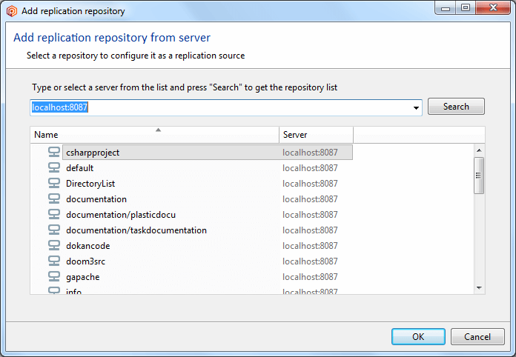Click server cell localhost:8087 in default row
Image resolution: width=516 pixels, height=357 pixels.
pyautogui.click(x=310, y=168)
